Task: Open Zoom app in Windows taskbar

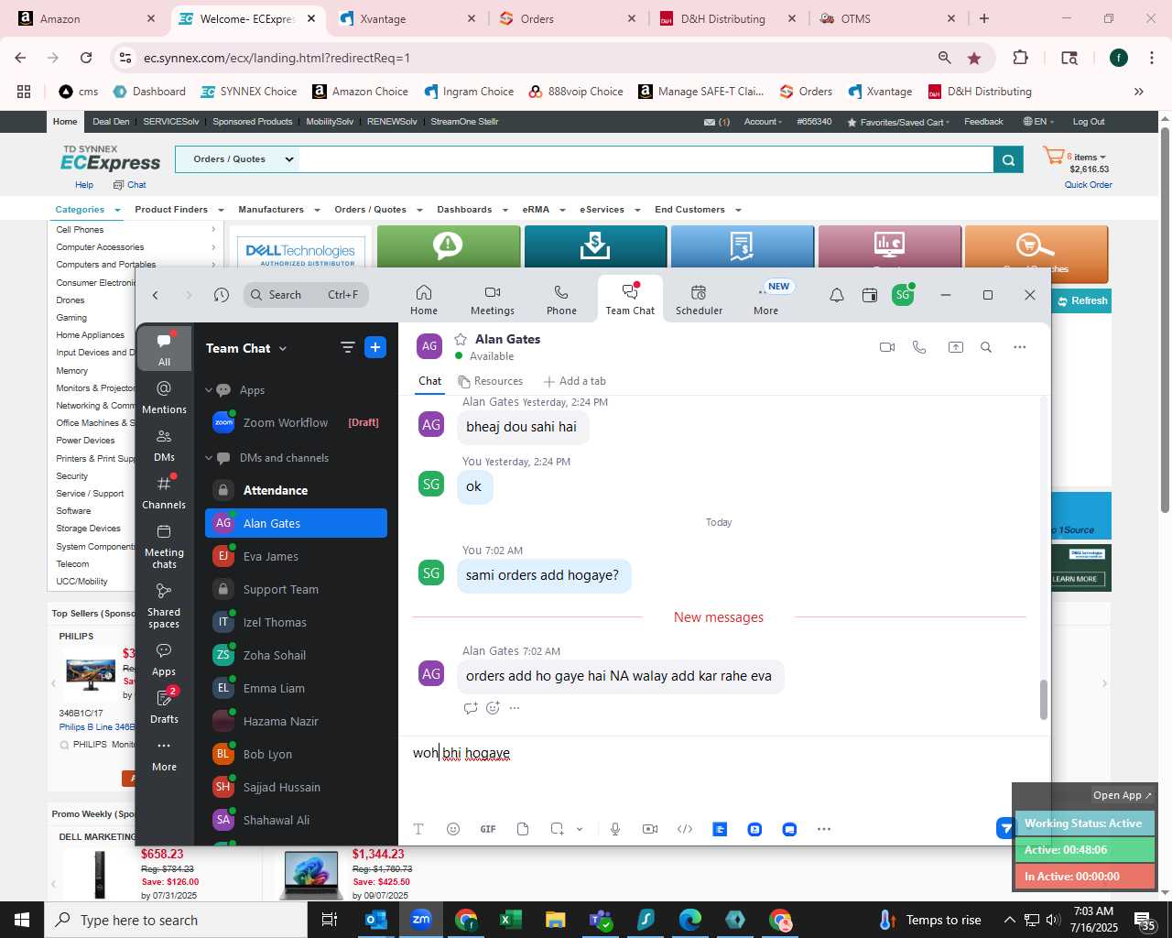Action: pyautogui.click(x=421, y=920)
